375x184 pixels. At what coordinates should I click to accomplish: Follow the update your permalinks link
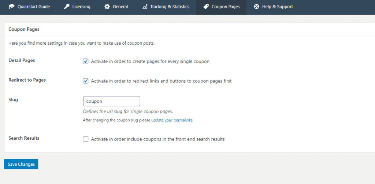point(172,120)
